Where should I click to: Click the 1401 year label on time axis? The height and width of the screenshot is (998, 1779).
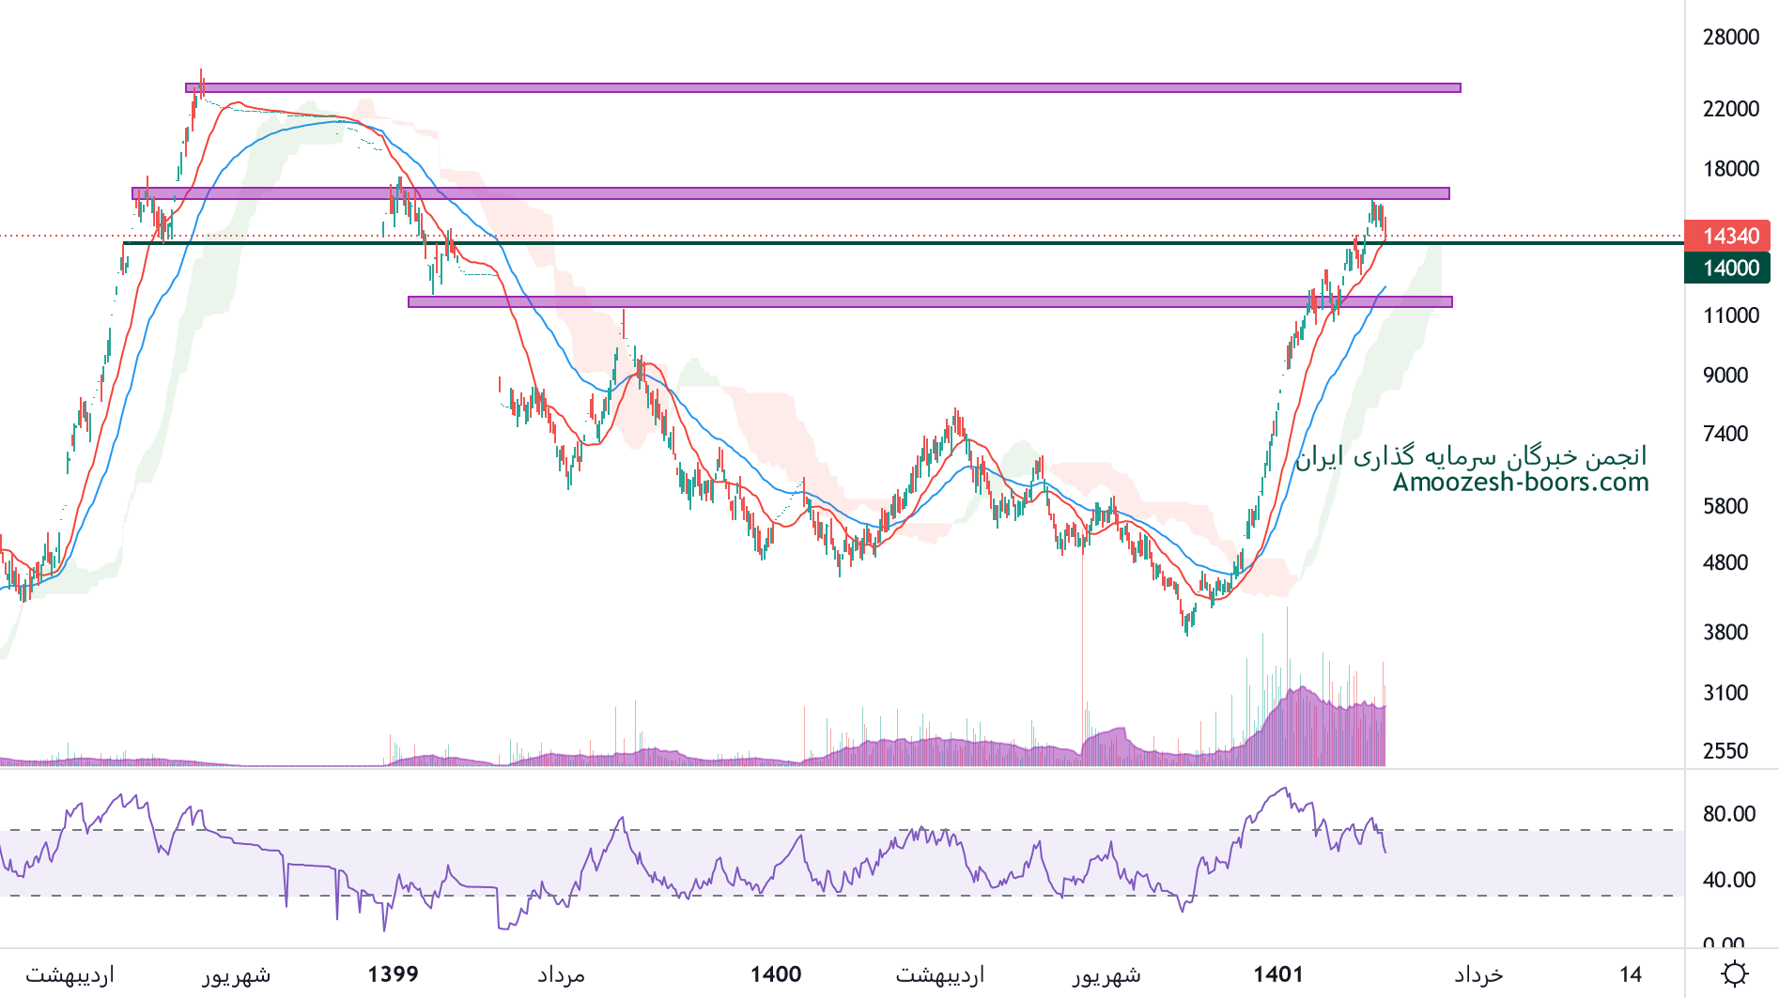[x=1277, y=975]
